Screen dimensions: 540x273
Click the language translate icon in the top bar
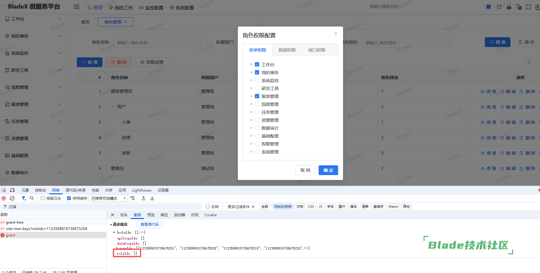pos(519,7)
